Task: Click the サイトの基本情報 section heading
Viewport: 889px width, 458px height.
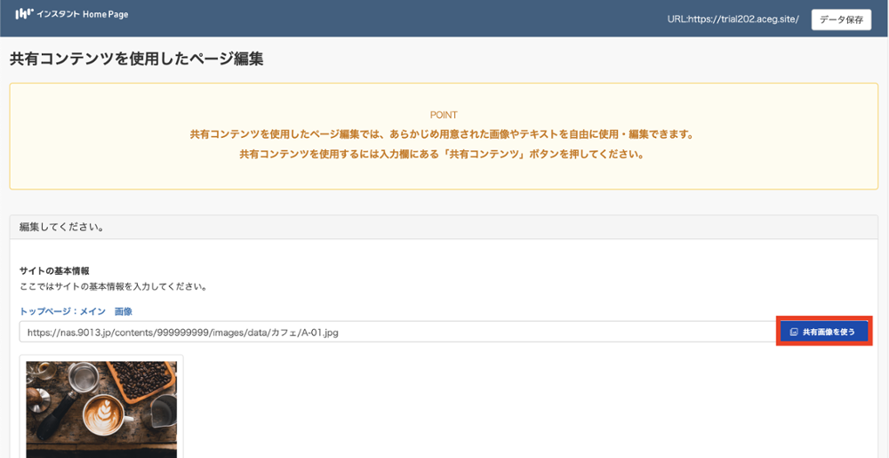Action: point(54,270)
